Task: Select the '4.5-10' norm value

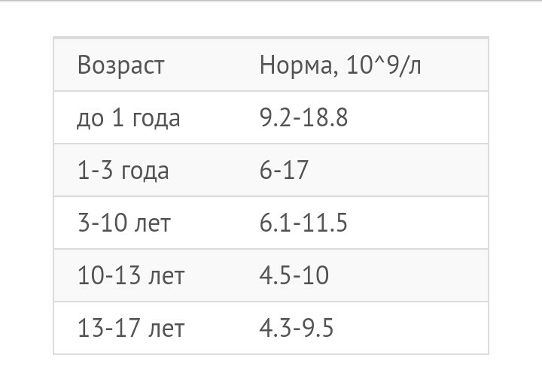Action: click(294, 275)
